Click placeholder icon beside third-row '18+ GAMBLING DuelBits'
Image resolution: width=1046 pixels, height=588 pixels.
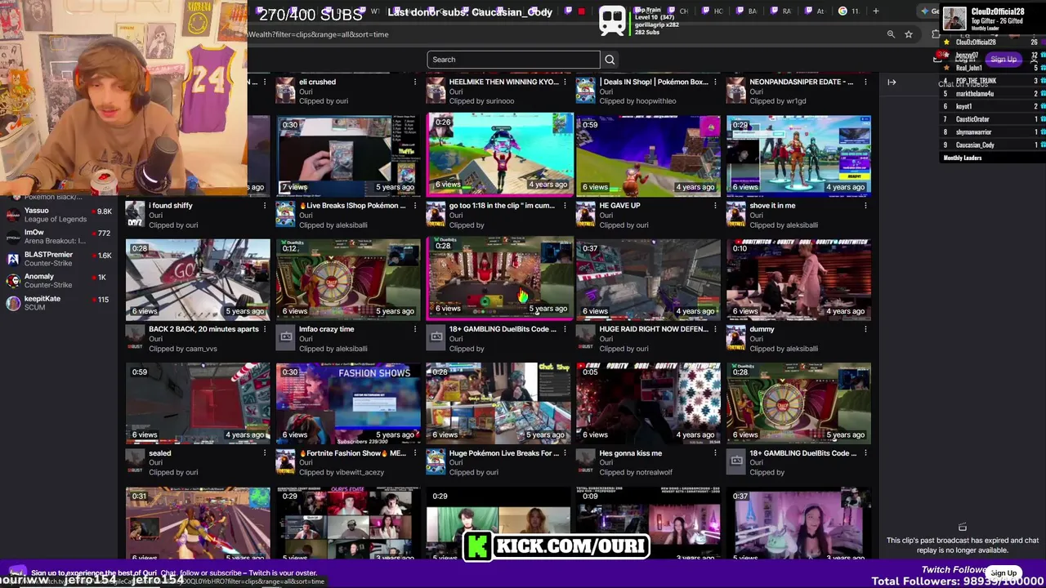(436, 339)
